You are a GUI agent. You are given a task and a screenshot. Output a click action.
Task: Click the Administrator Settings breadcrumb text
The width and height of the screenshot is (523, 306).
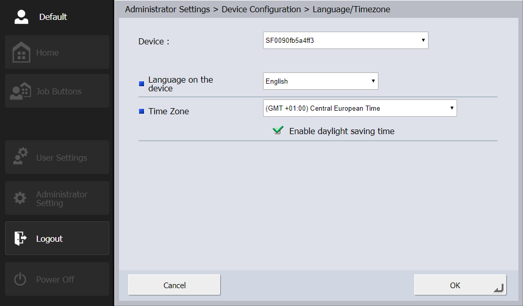coord(168,9)
